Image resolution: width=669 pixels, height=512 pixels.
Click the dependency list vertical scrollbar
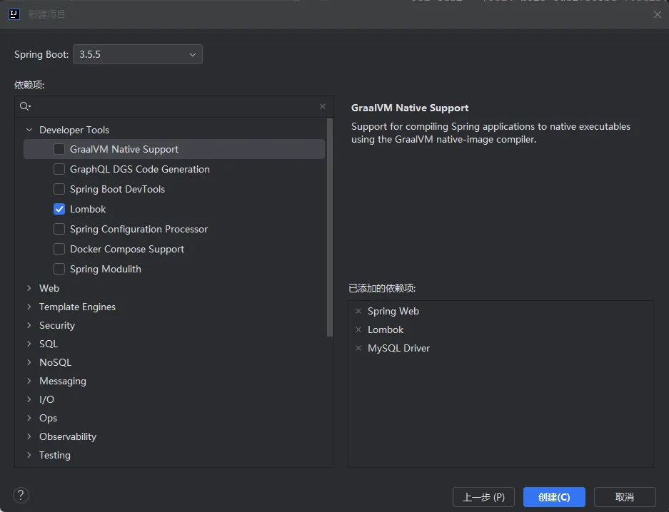point(329,228)
